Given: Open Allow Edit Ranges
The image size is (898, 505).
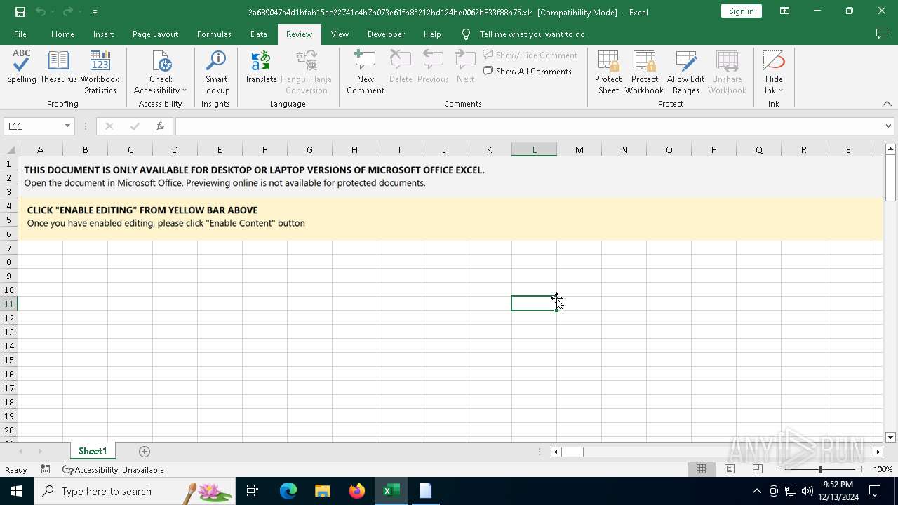Looking at the screenshot, I should [x=685, y=72].
